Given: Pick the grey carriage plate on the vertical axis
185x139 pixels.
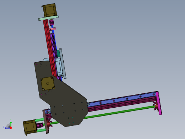Looking at the screenshot, I should [63, 63].
